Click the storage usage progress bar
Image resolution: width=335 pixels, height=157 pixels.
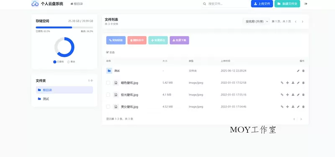click(64, 27)
